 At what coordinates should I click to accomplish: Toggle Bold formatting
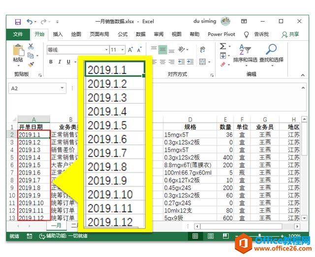(x=51, y=62)
